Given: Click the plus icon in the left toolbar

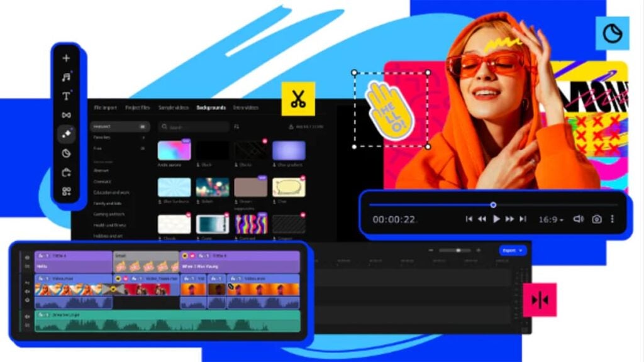Looking at the screenshot, I should click(x=66, y=58).
